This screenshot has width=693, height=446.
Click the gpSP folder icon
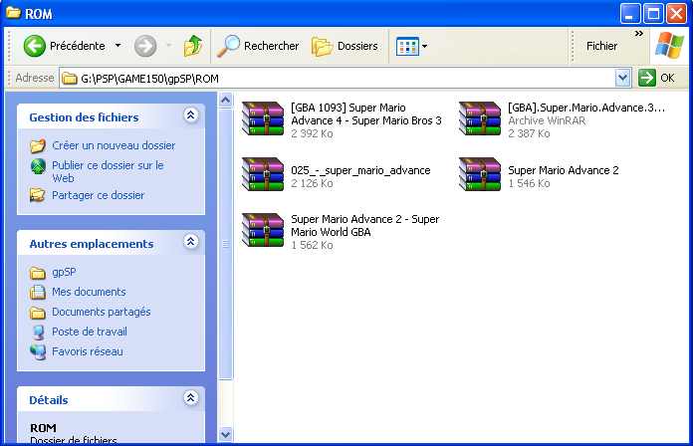[38, 273]
